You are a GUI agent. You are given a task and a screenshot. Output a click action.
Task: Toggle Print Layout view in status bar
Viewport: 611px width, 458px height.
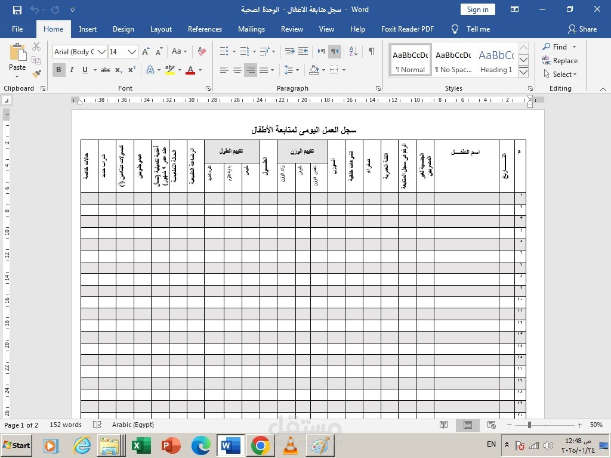pyautogui.click(x=468, y=425)
